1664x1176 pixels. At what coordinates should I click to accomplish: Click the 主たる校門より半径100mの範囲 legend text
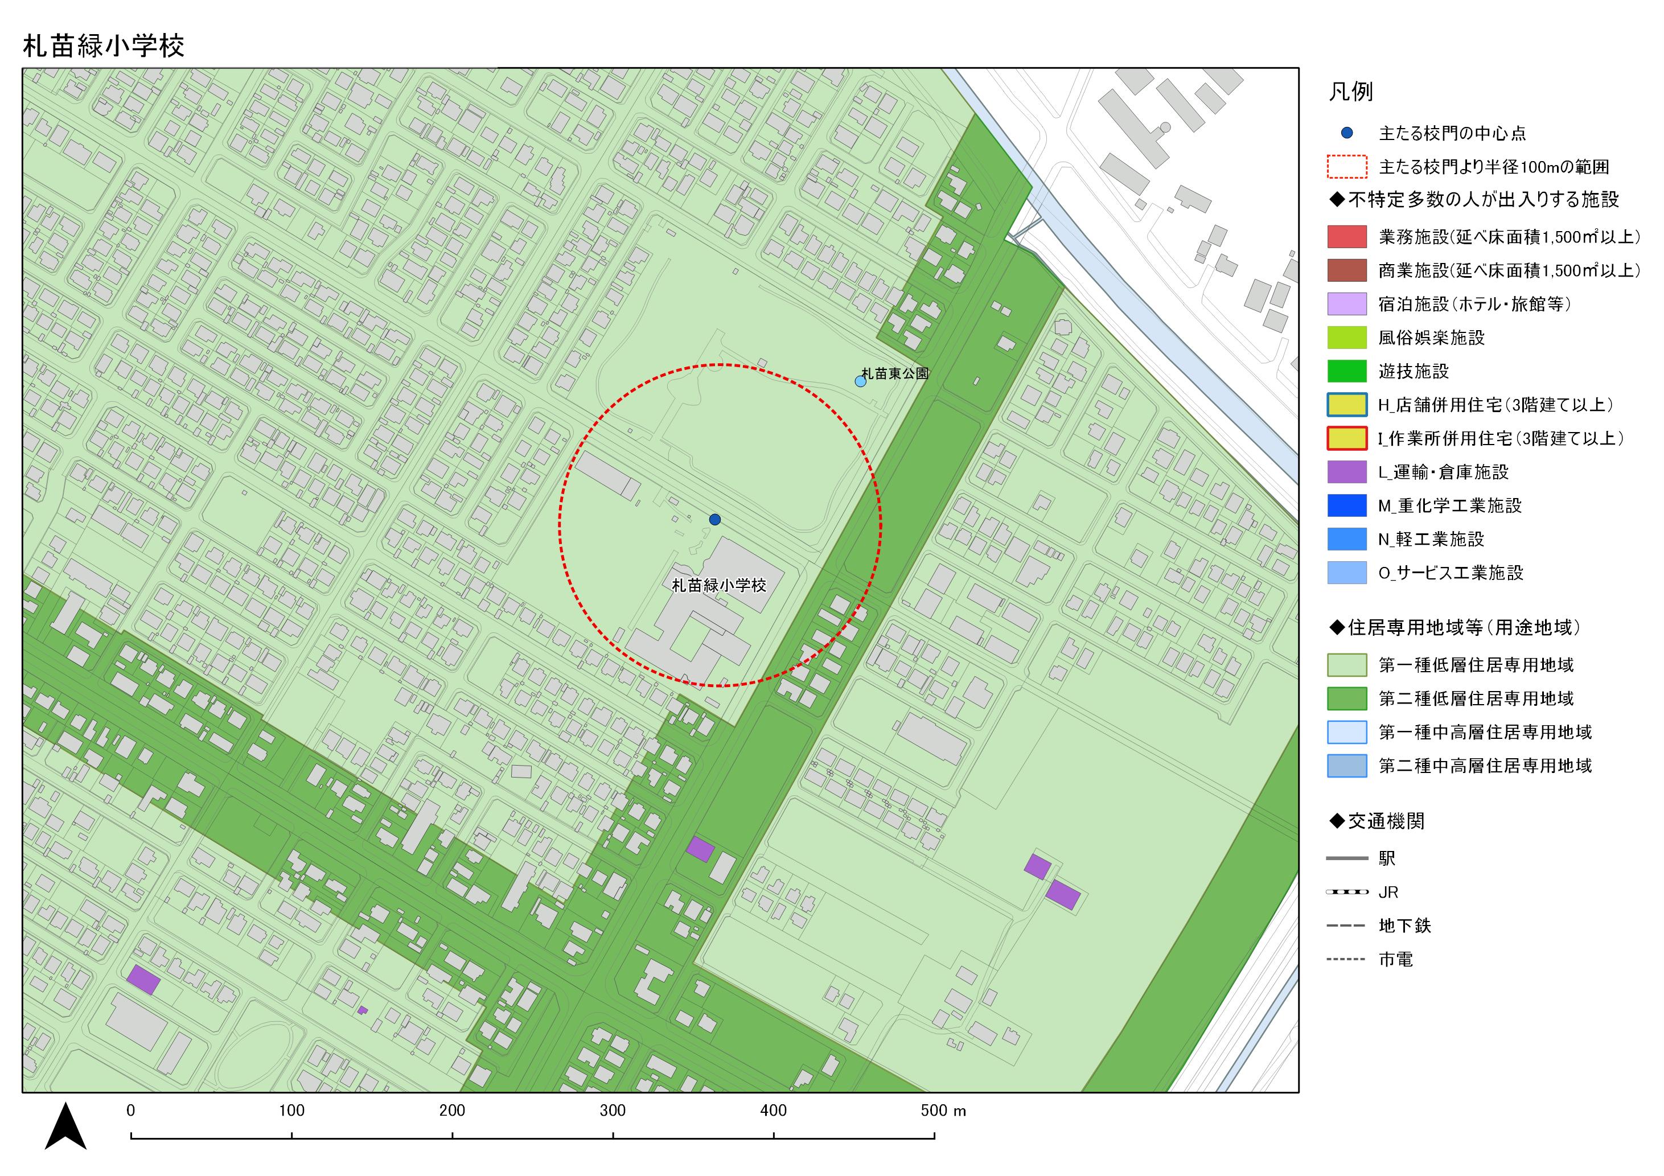(1494, 167)
